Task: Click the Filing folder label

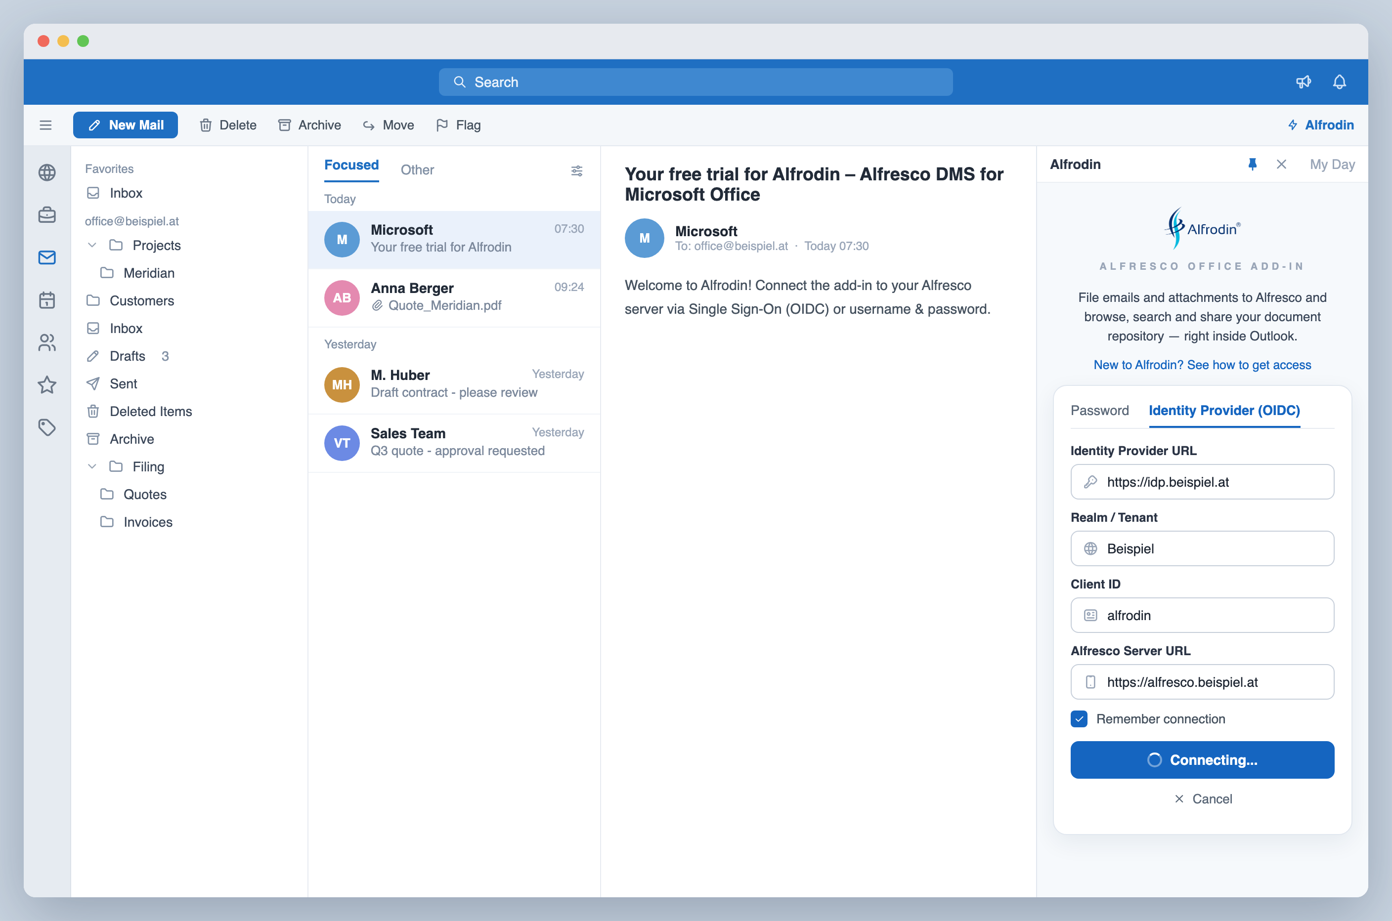Action: tap(148, 467)
